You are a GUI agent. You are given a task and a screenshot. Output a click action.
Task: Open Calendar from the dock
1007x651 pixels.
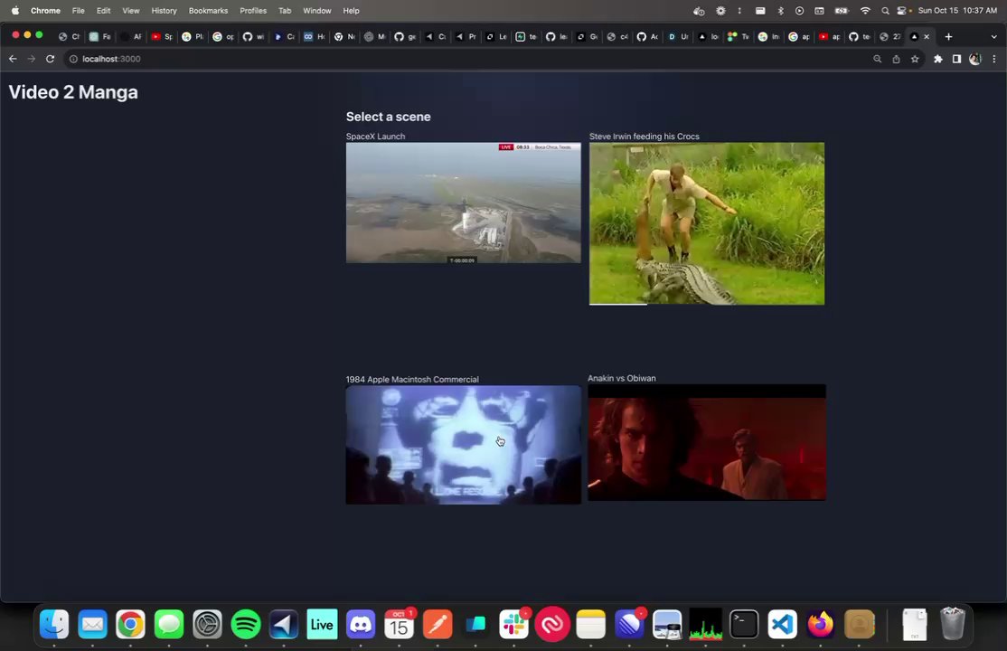[399, 624]
